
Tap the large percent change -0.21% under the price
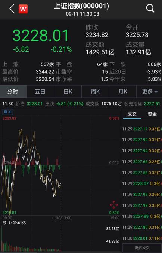point(61,49)
